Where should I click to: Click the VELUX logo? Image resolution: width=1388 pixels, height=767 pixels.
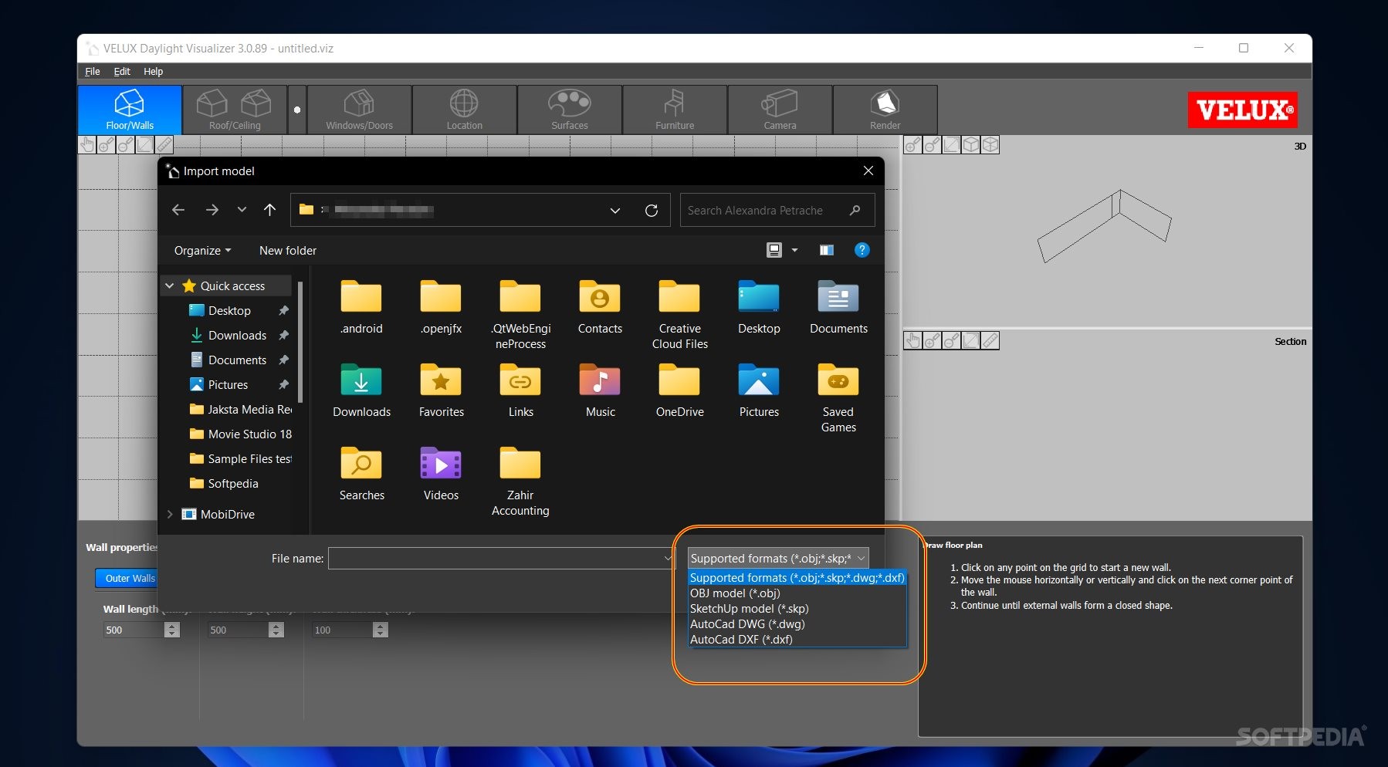[x=1242, y=110]
